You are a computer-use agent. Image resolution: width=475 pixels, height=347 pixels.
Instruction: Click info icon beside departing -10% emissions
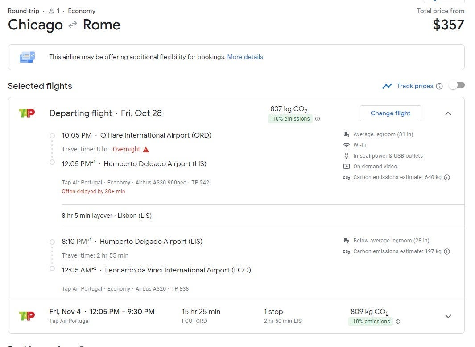318,119
